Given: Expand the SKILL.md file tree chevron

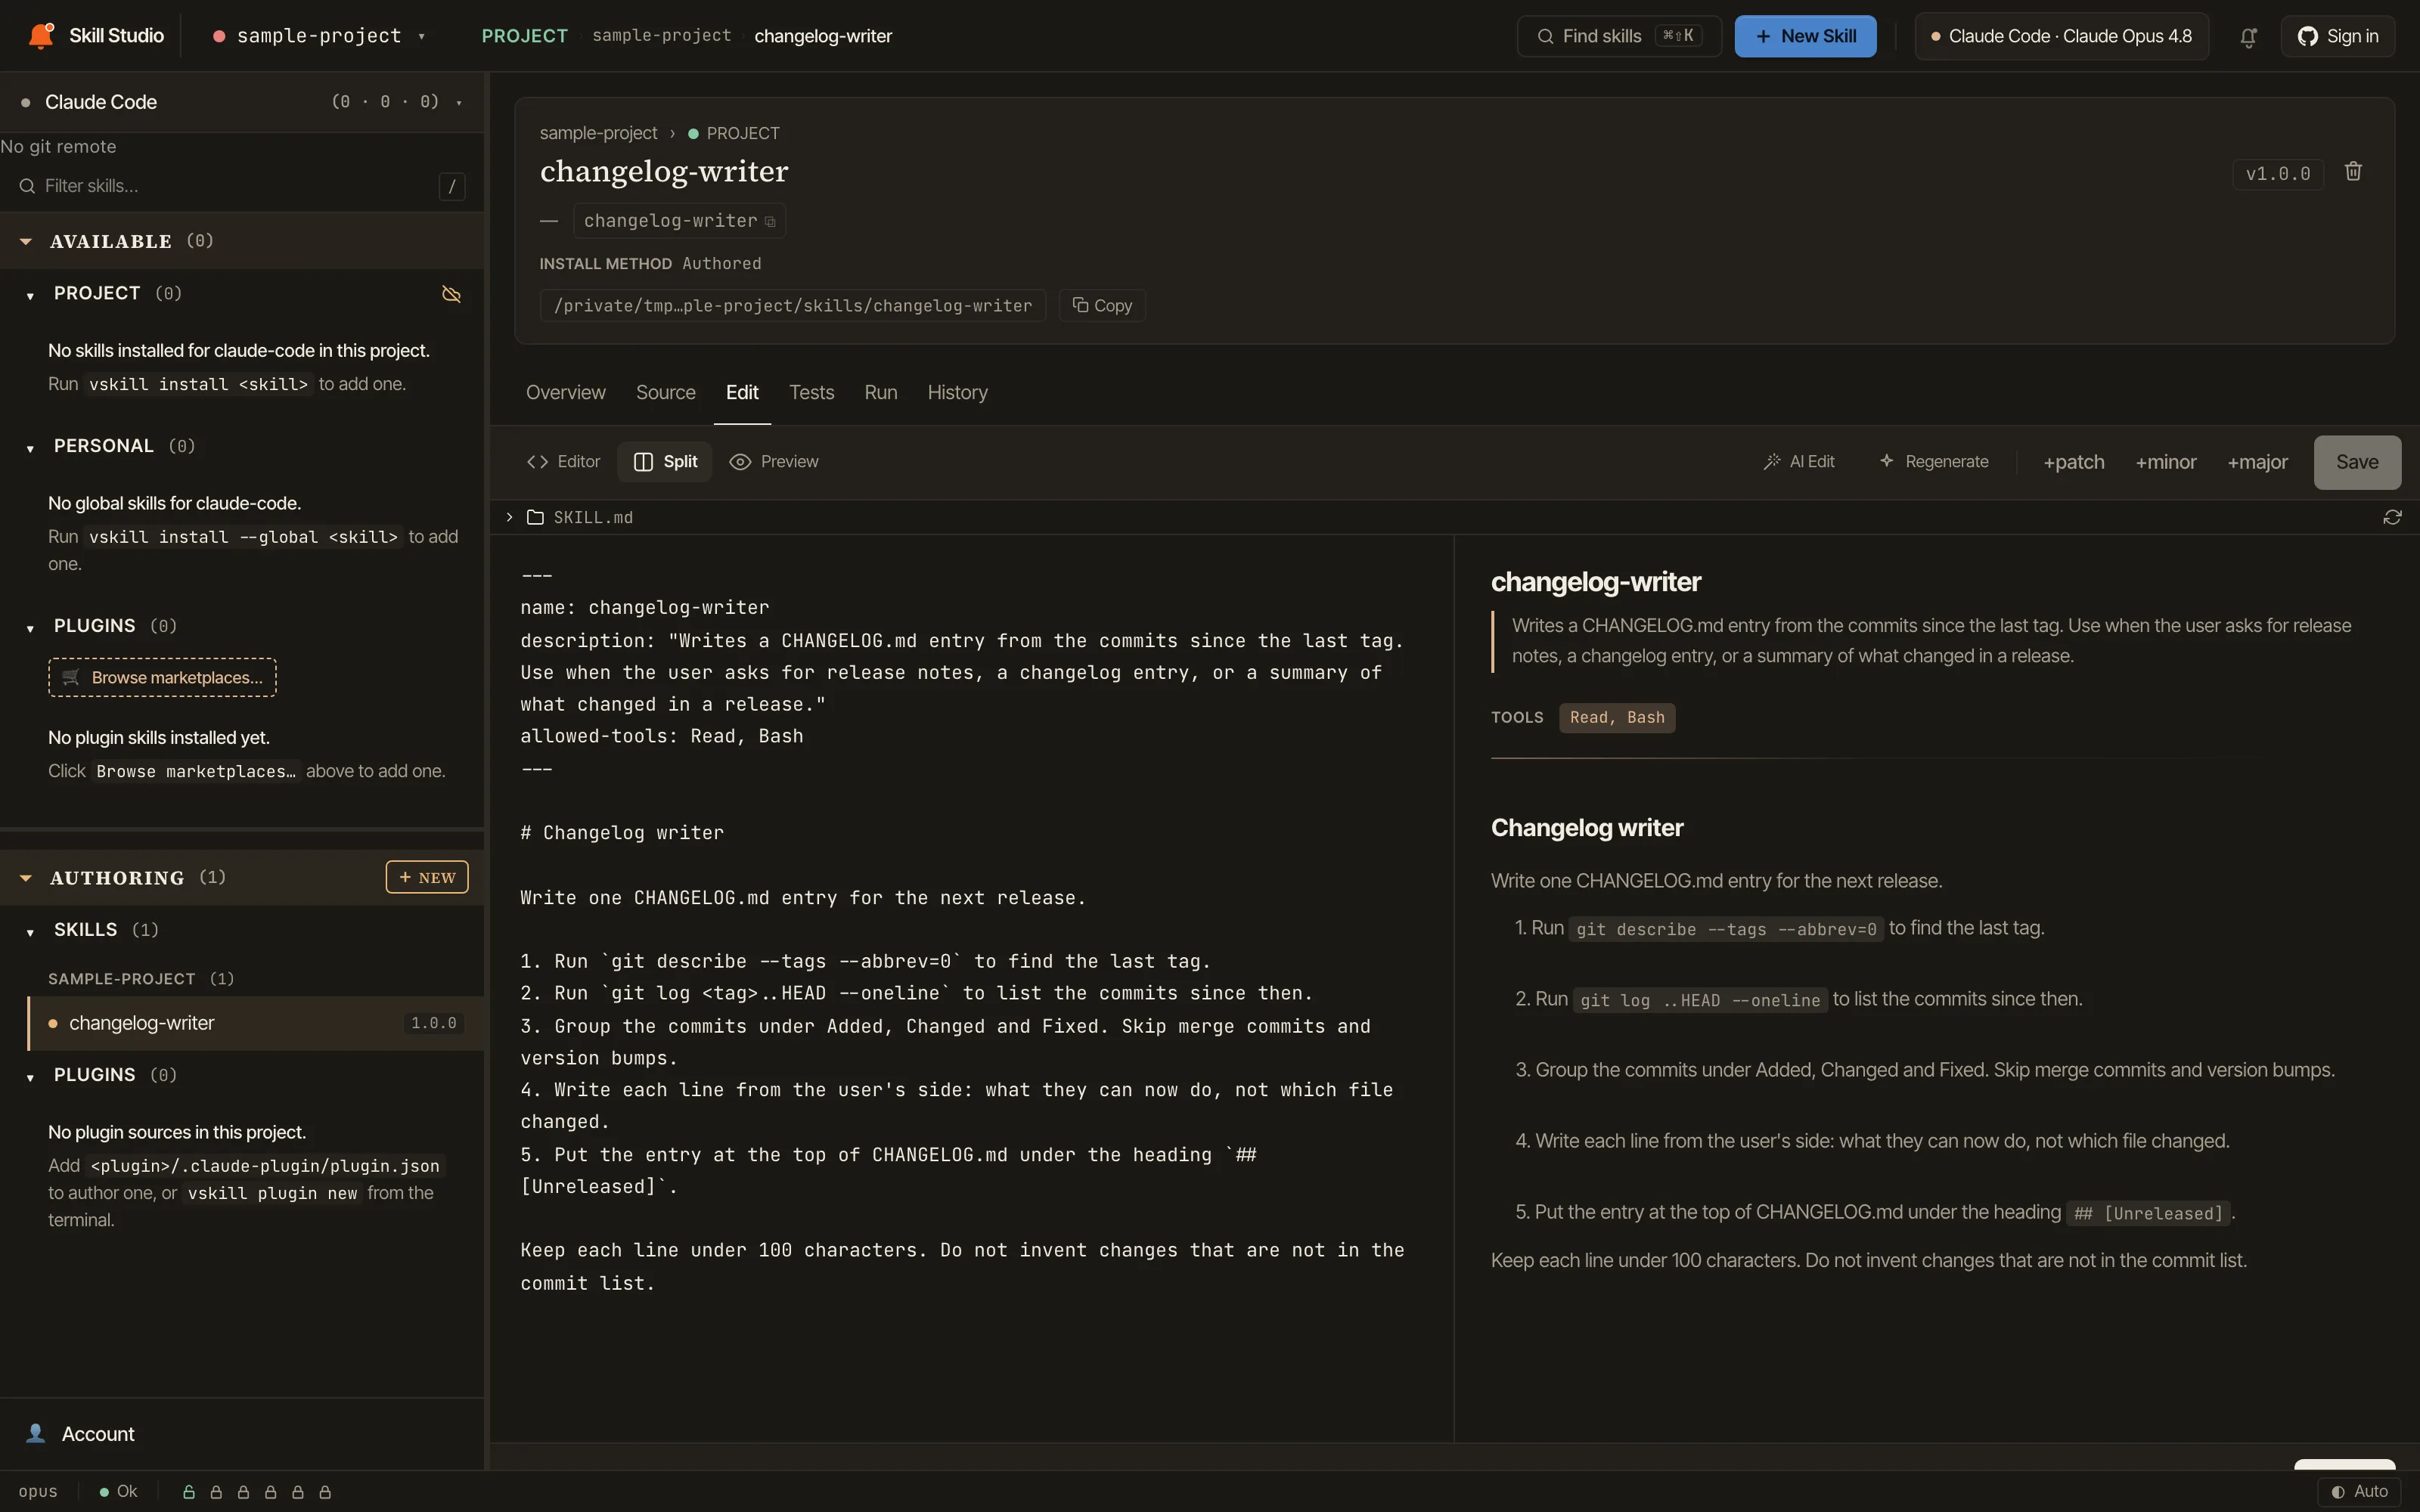Looking at the screenshot, I should pyautogui.click(x=509, y=517).
